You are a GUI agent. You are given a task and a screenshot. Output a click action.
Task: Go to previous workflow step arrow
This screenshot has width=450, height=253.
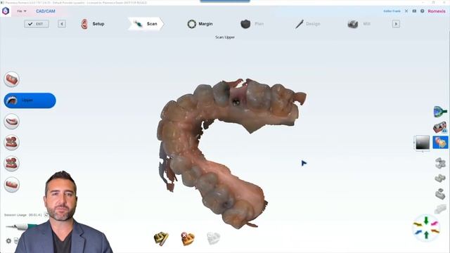pyautogui.click(x=62, y=24)
